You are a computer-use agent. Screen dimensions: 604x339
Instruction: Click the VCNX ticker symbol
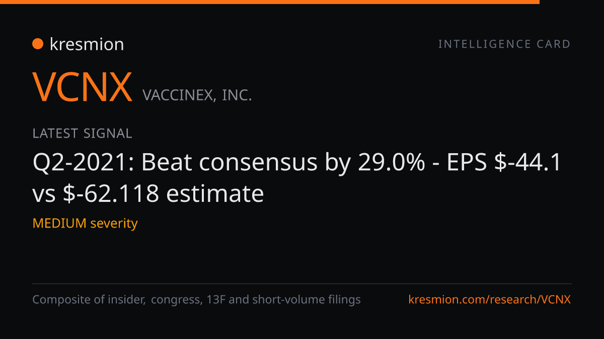(83, 87)
